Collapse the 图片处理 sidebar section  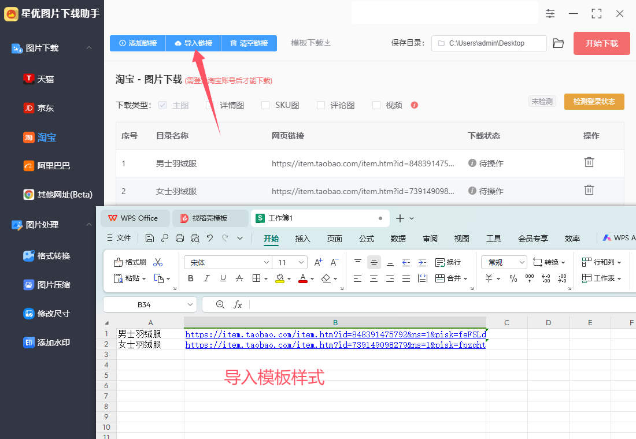(x=89, y=225)
